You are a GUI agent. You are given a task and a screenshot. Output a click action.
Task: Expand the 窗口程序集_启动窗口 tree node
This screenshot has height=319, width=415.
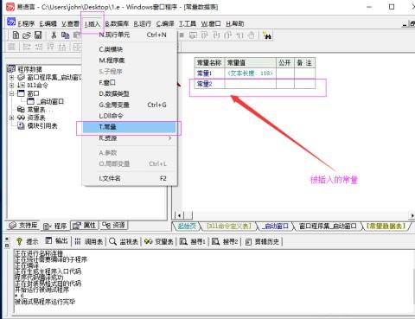(11, 77)
